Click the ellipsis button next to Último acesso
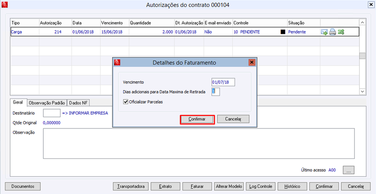The height and width of the screenshot is (194, 376). click(348, 170)
